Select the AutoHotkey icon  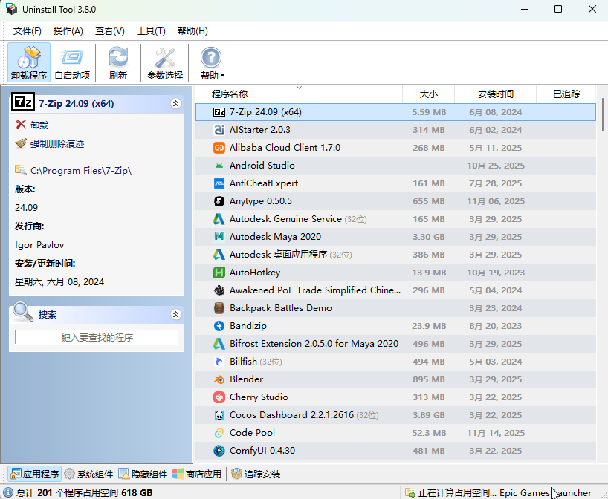coord(219,273)
